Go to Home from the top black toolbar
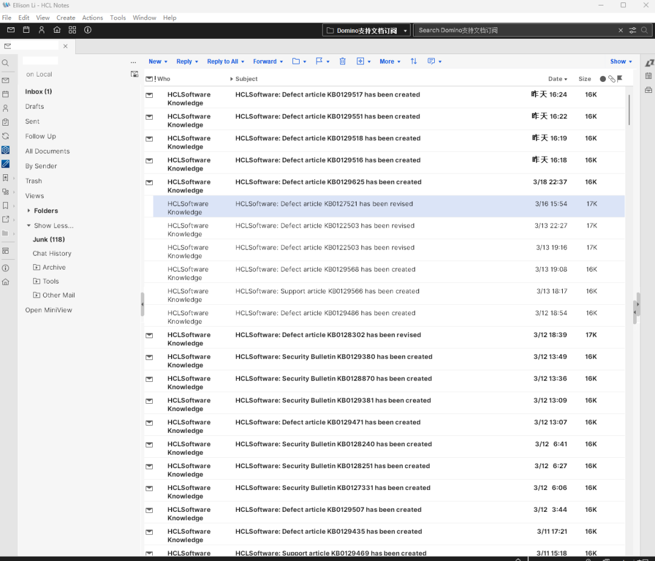The image size is (655, 561). (x=57, y=30)
